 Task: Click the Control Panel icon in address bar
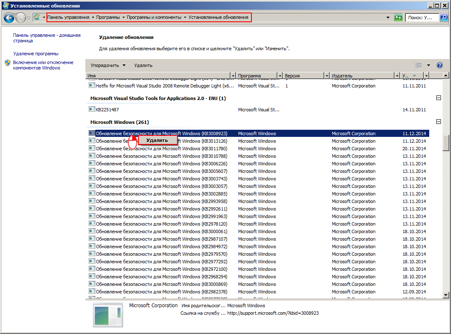[x=36, y=17]
